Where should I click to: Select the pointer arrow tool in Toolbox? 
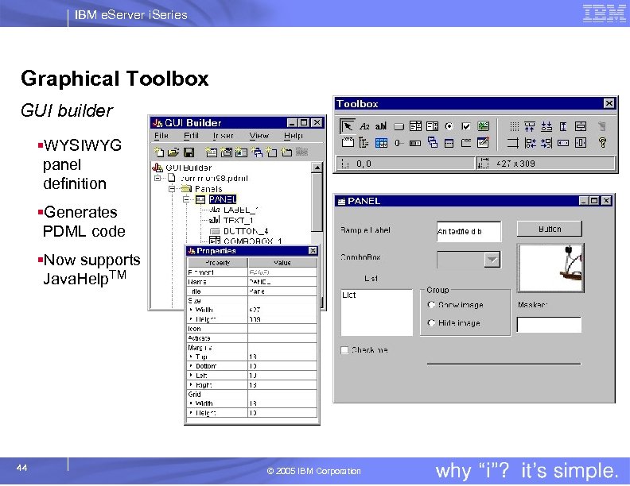coord(347,126)
